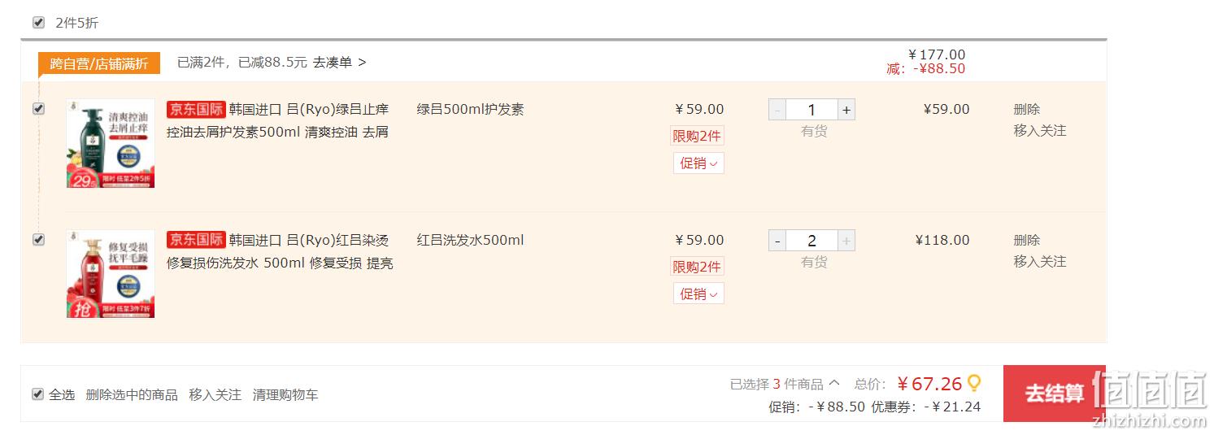Viewport: 1214px width, 435px height.
Task: Edit quantity field of red shampoo
Action: [x=812, y=241]
